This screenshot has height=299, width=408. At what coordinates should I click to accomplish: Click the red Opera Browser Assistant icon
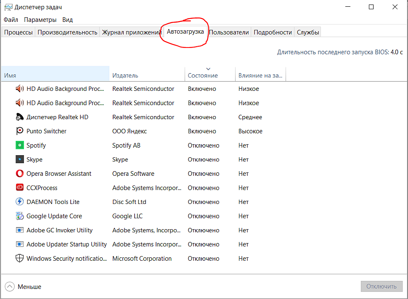click(19, 173)
